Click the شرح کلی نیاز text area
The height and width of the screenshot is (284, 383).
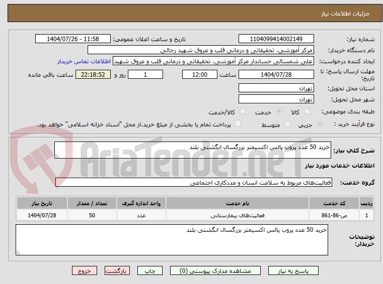pyautogui.click(x=192, y=150)
